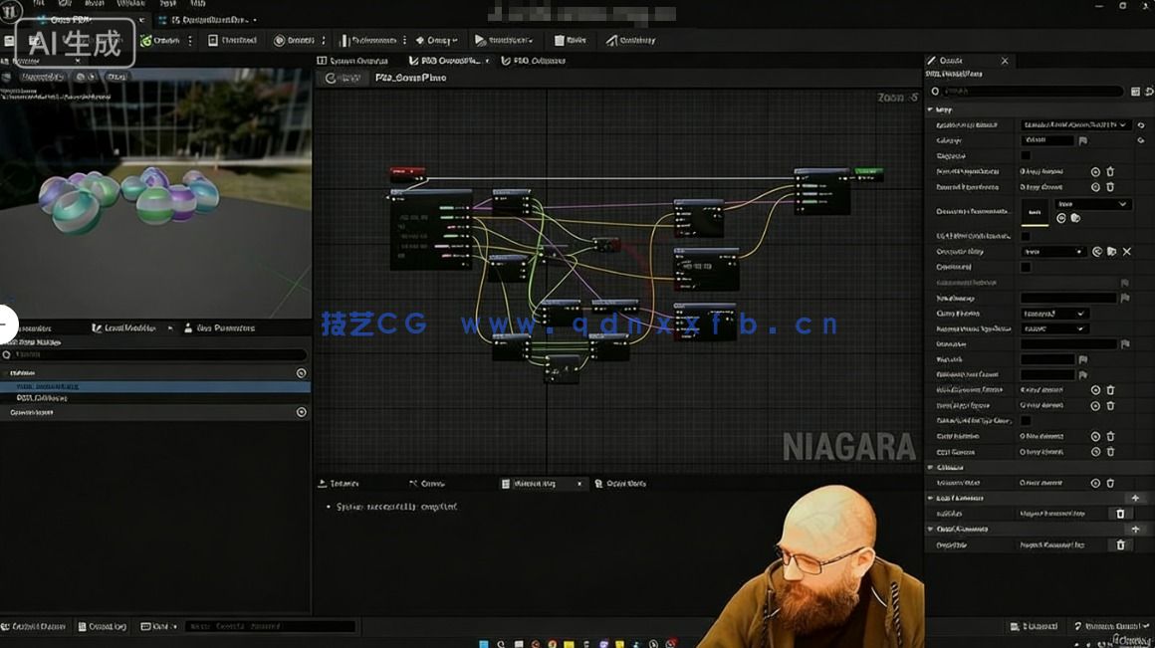The image size is (1155, 648).
Task: Click the upper plus icon in the details section headers
Action: pos(1134,498)
